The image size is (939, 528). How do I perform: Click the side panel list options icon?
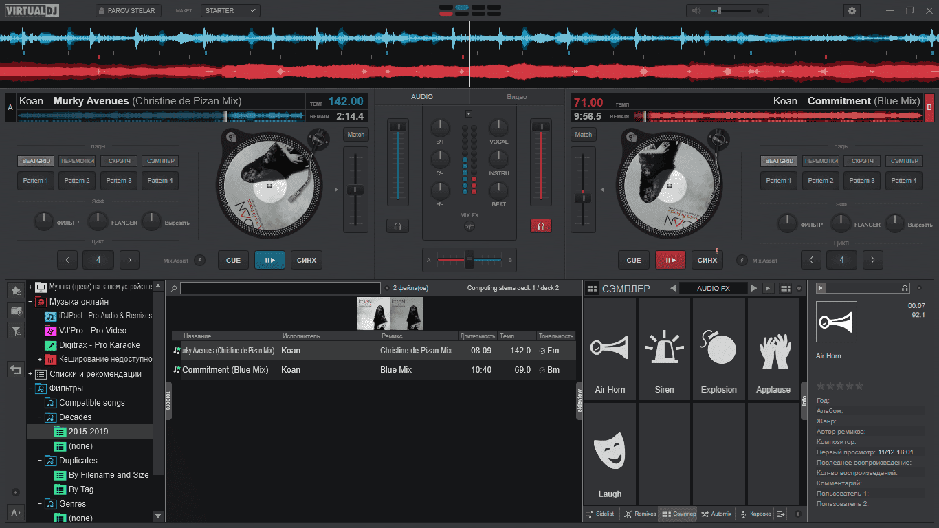point(782,514)
